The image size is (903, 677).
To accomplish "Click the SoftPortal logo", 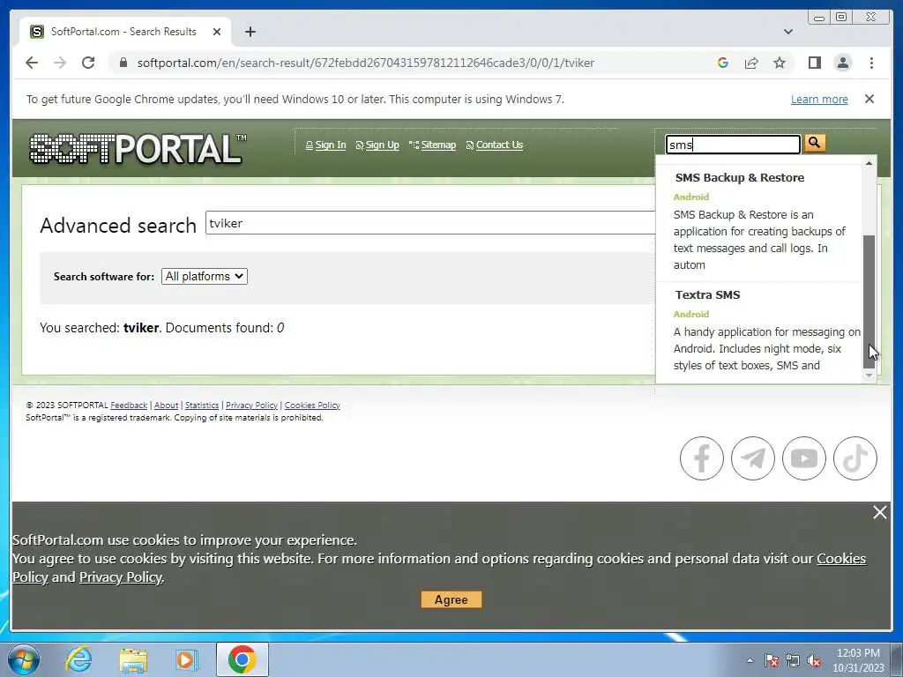I will [x=138, y=148].
